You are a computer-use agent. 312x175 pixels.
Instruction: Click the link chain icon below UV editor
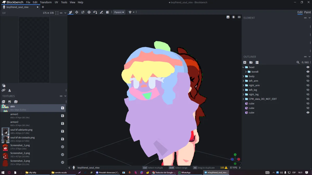[x=3, y=90]
